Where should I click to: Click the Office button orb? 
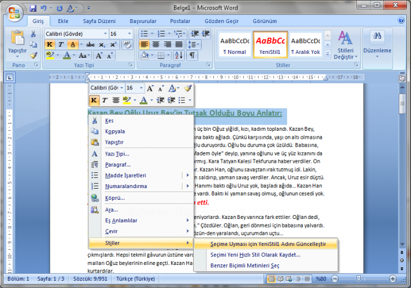[x=14, y=12]
